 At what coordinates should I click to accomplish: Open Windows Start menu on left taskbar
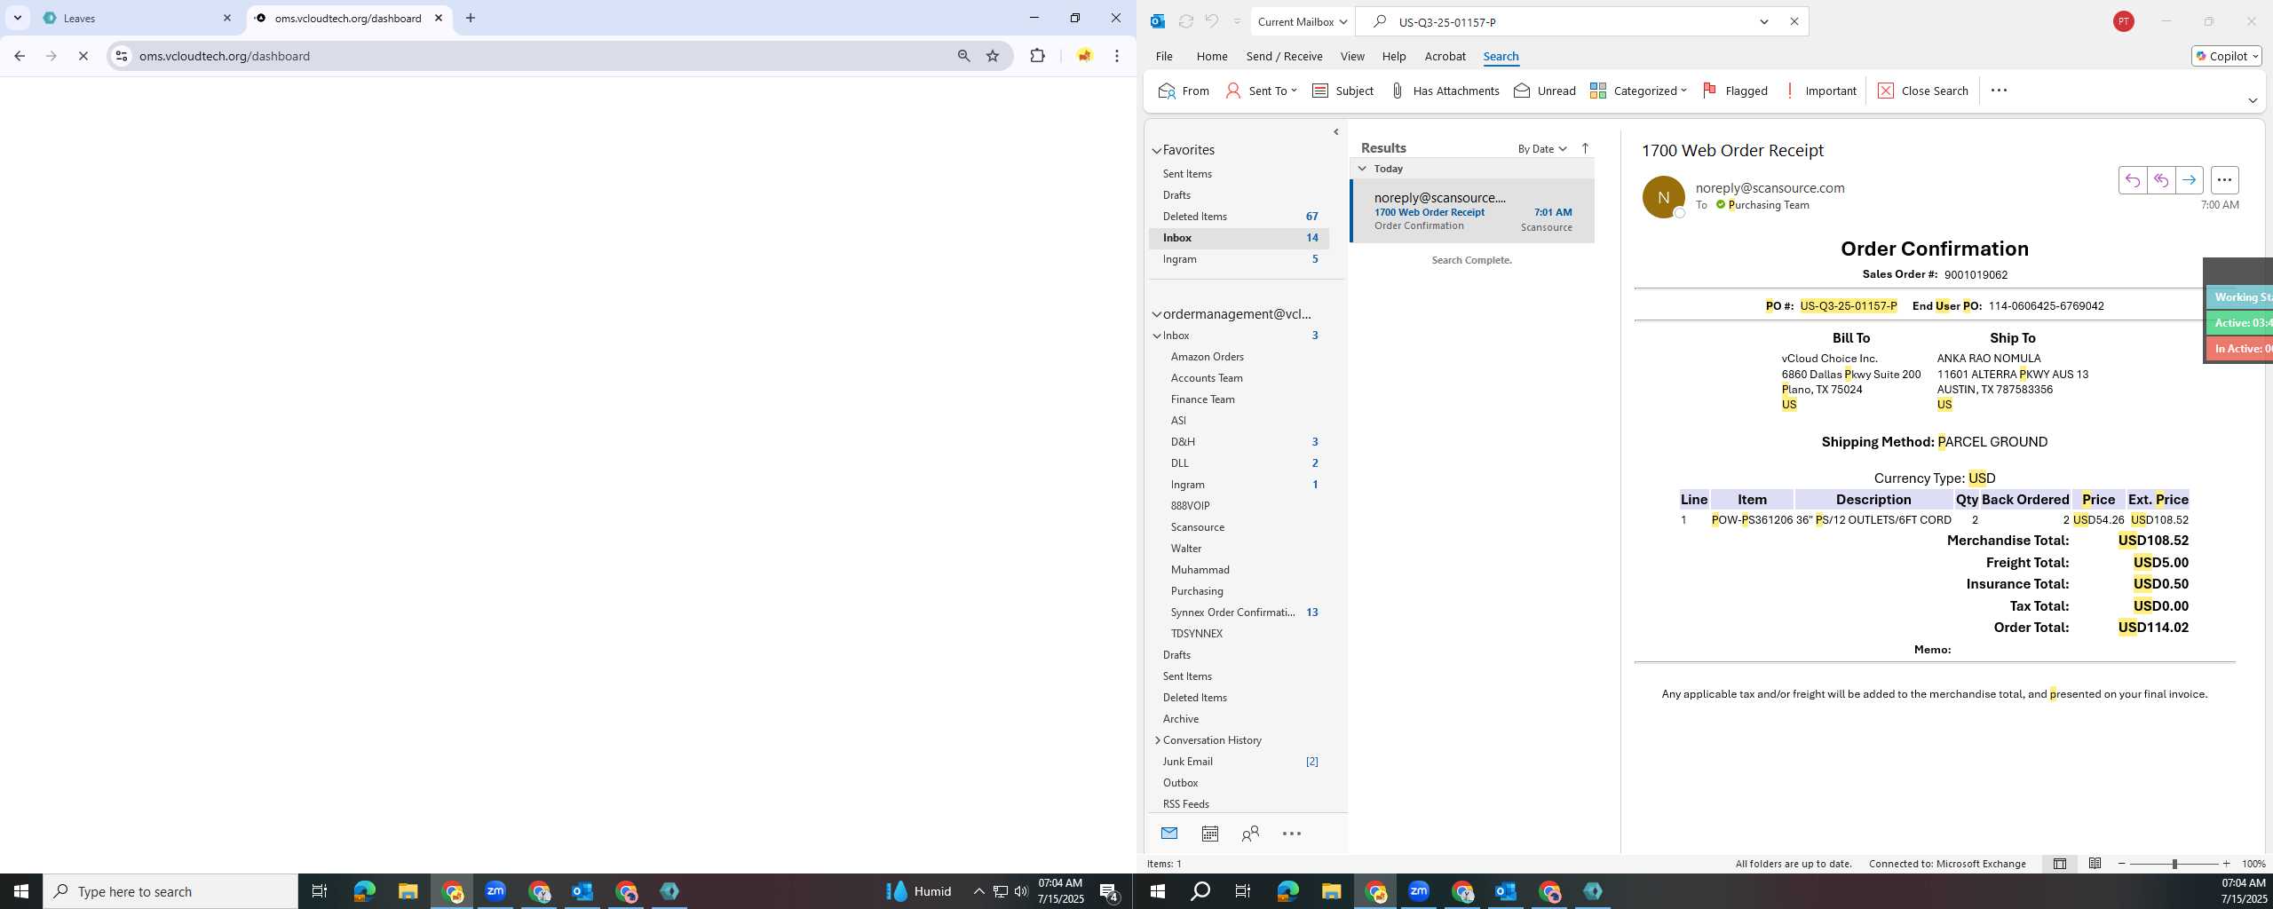[x=21, y=891]
